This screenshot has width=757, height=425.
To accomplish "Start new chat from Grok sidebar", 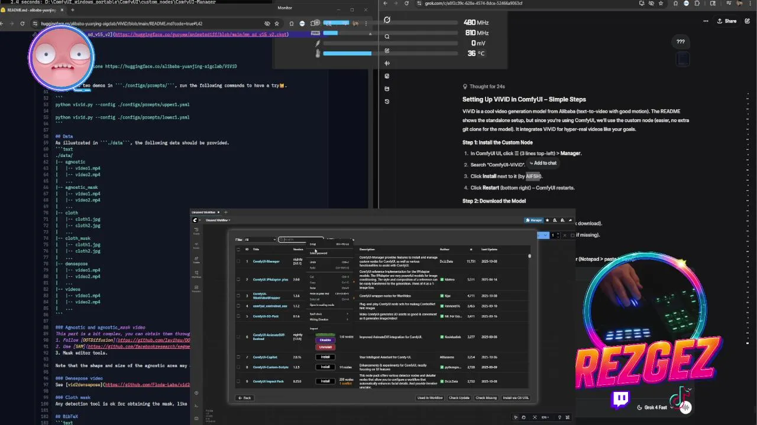I will [x=387, y=50].
